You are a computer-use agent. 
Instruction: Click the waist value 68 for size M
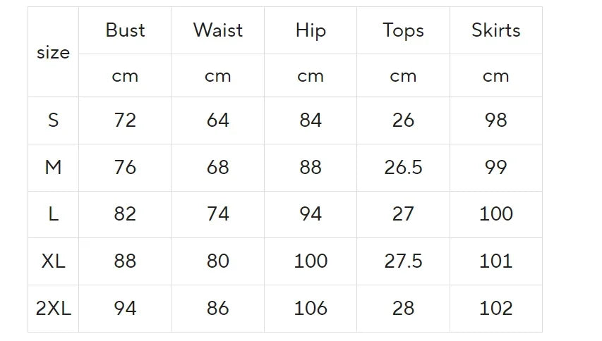pos(217,168)
